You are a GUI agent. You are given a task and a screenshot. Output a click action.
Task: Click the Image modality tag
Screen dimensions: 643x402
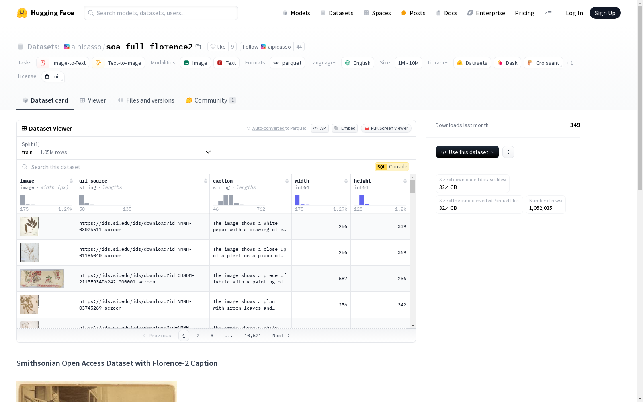click(195, 63)
